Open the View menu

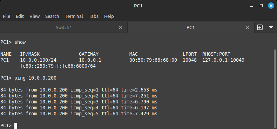pyautogui.click(x=34, y=16)
